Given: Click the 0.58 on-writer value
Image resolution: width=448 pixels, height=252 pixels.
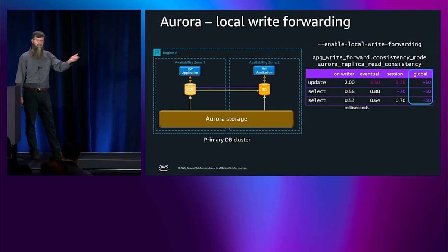Looking at the screenshot, I should coord(349,91).
